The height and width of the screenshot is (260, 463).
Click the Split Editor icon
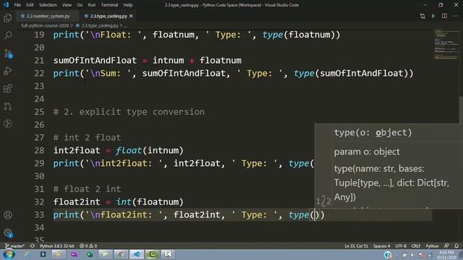click(x=444, y=16)
